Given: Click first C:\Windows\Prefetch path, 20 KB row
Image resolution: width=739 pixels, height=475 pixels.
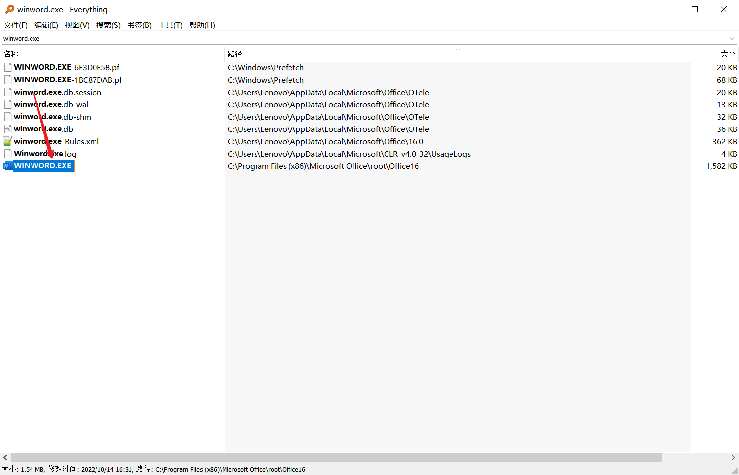Looking at the screenshot, I should pyautogui.click(x=266, y=67).
